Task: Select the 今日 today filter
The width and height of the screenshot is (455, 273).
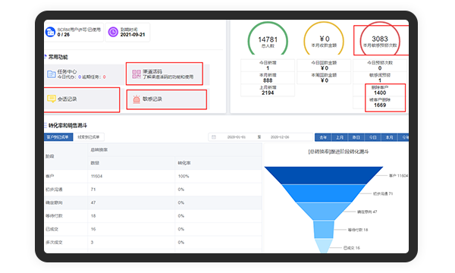Action: [373, 137]
